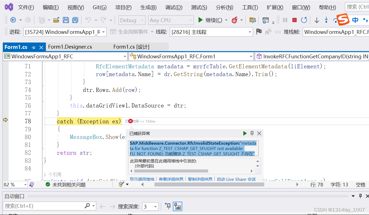Continue execution from the exception popup
Image resolution: width=369 pixels, height=215 pixels.
click(x=245, y=133)
